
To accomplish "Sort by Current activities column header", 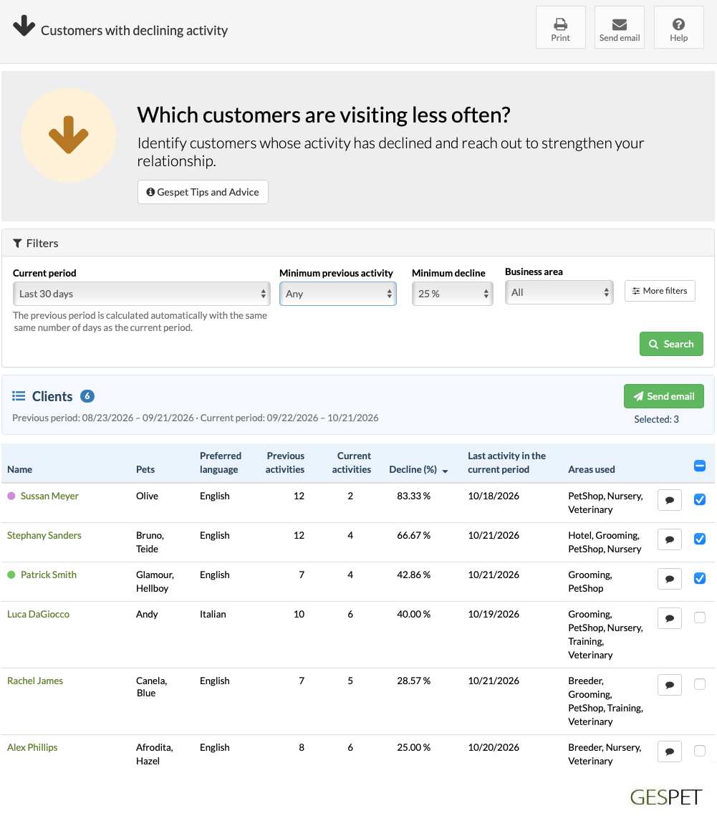I will pyautogui.click(x=352, y=463).
